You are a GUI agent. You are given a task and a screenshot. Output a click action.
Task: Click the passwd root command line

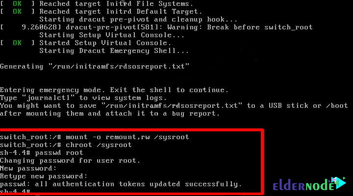click(42, 153)
